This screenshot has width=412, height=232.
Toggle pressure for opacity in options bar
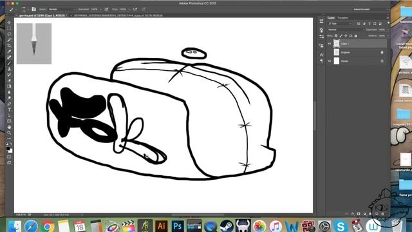click(x=106, y=9)
